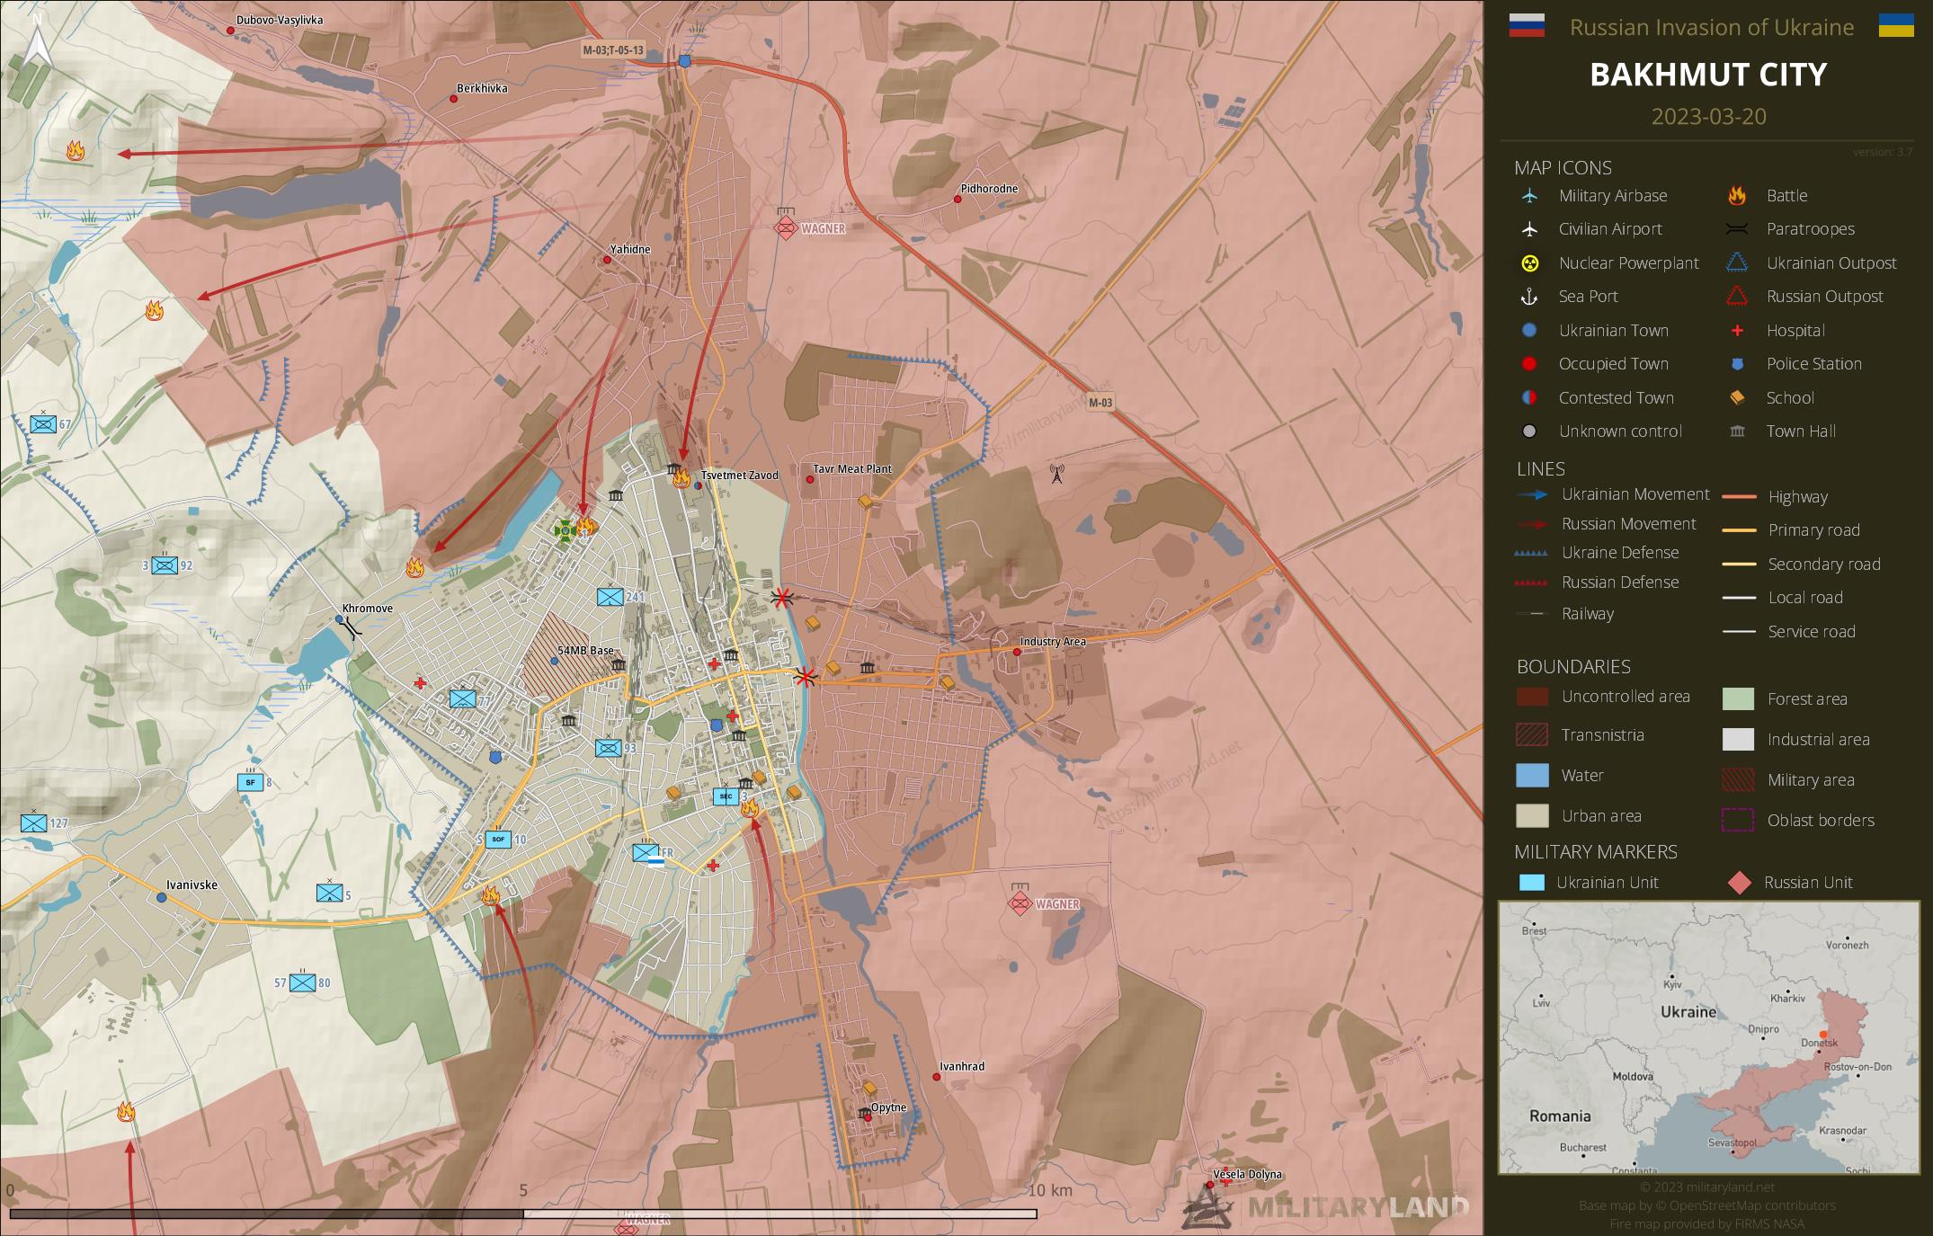Viewport: 1933px width, 1236px height.
Task: Click the SF 8 unit marker
Action: (x=250, y=782)
